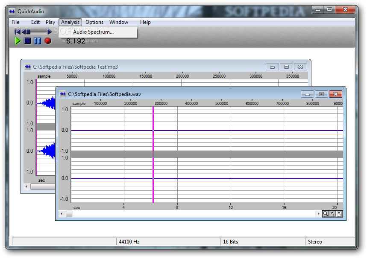Click the 6.192 time position readout

pyautogui.click(x=76, y=41)
